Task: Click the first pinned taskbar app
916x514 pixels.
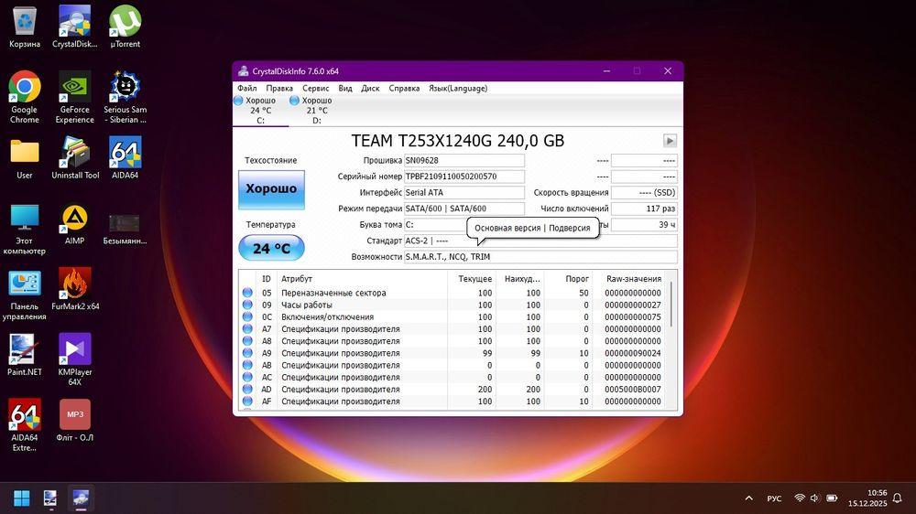Action: click(x=50, y=498)
